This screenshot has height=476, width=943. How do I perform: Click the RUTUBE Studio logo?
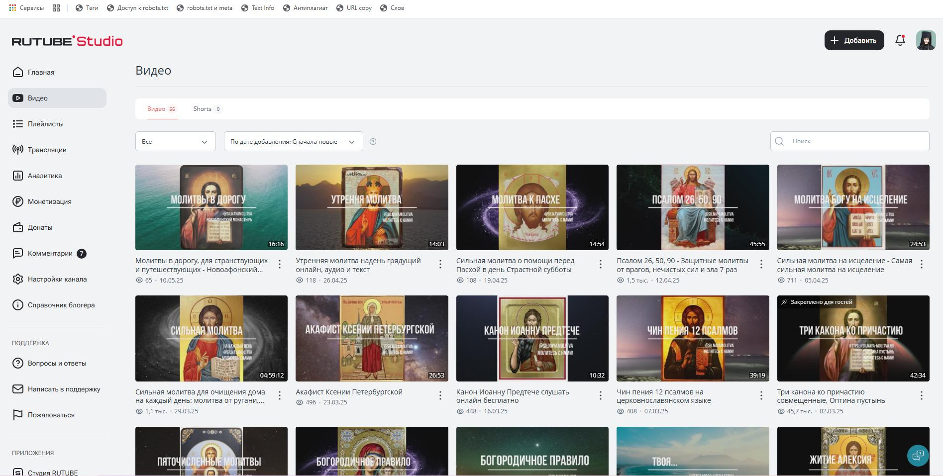67,41
